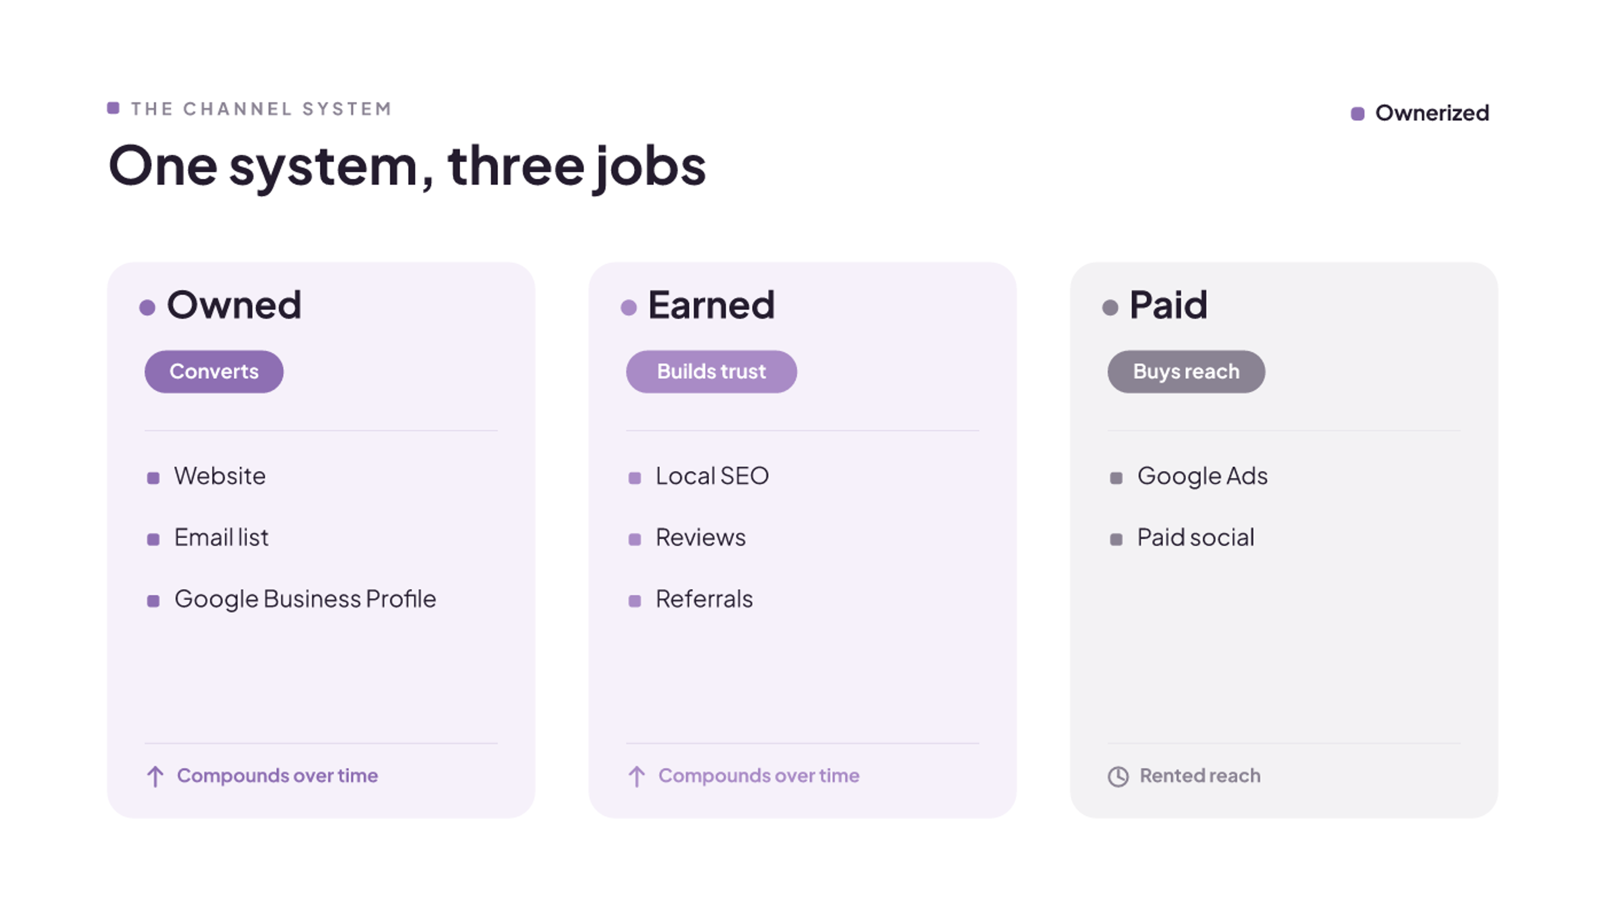Click the square marker before THE CHANNEL SYSTEM
This screenshot has height=909, width=1605.
pos(113,108)
